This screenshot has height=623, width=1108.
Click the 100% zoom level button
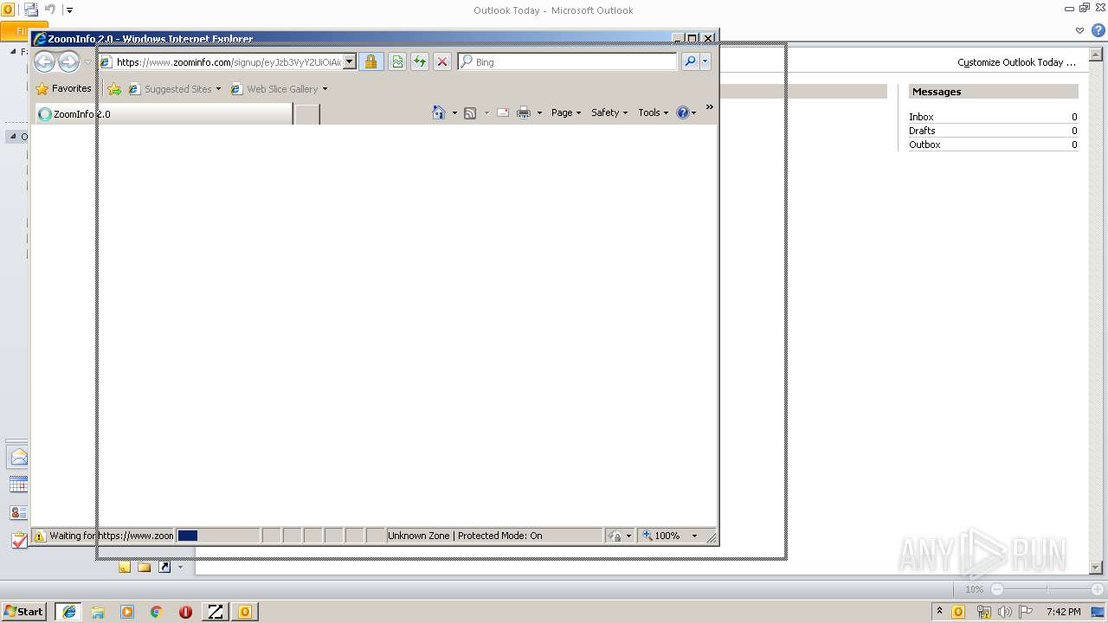(x=662, y=536)
